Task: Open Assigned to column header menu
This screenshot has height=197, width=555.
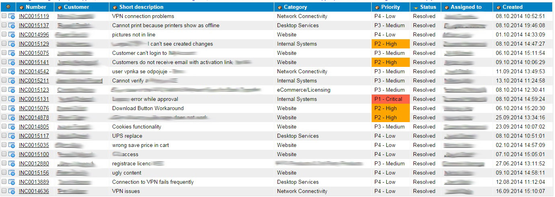Action: tap(446, 7)
